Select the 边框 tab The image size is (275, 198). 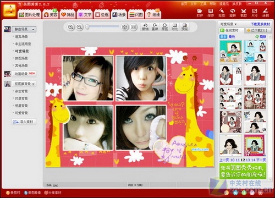tap(102, 15)
